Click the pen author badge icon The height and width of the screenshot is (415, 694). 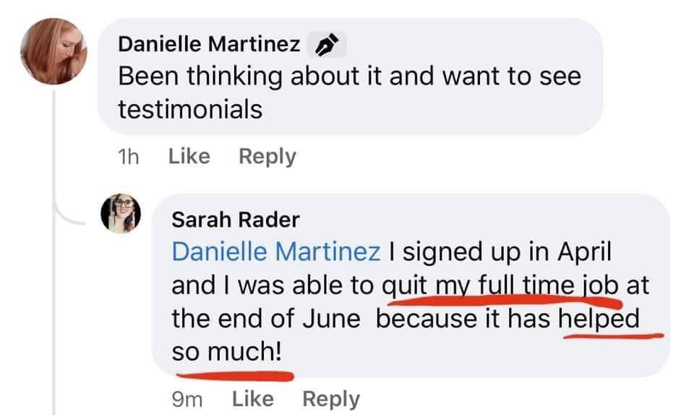pyautogui.click(x=327, y=45)
